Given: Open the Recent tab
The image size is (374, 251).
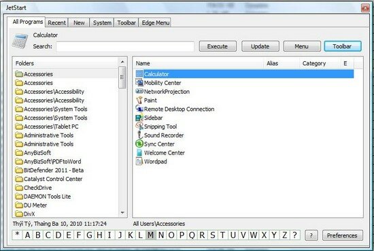Looking at the screenshot, I should [x=56, y=22].
